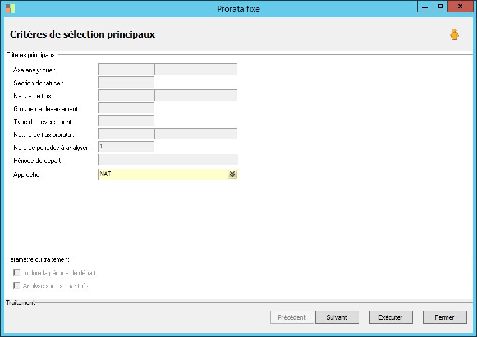Click the Axe analytique description field
Viewport: 477px width, 337px height.
pyautogui.click(x=196, y=70)
